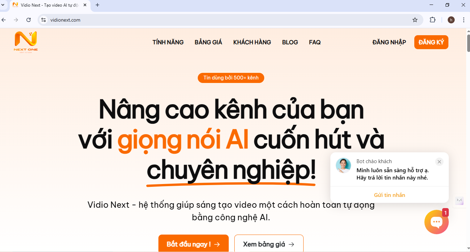
Task: Open a new browser tab
Action: [97, 5]
